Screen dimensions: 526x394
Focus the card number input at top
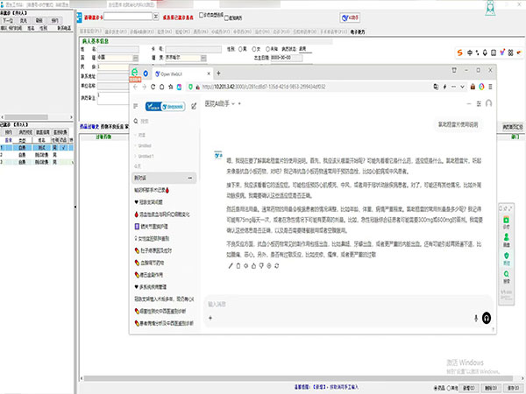coord(128,16)
